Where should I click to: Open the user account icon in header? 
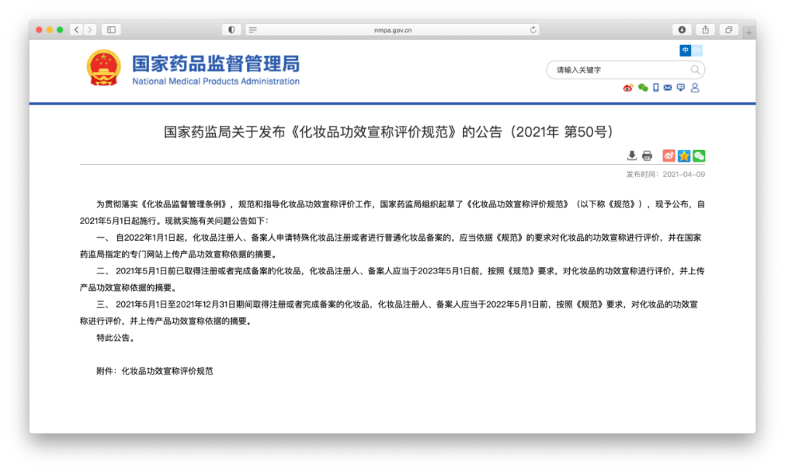pos(695,88)
